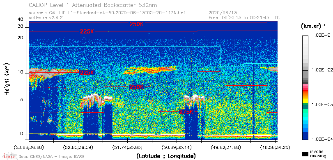Click the y-axis tick label '0'
This screenshot has width=333, height=160.
coord(21,134)
